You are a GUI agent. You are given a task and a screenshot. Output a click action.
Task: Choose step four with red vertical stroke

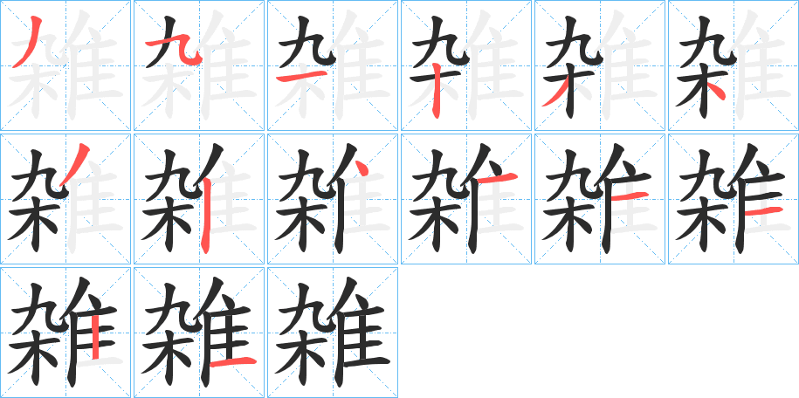(466, 65)
